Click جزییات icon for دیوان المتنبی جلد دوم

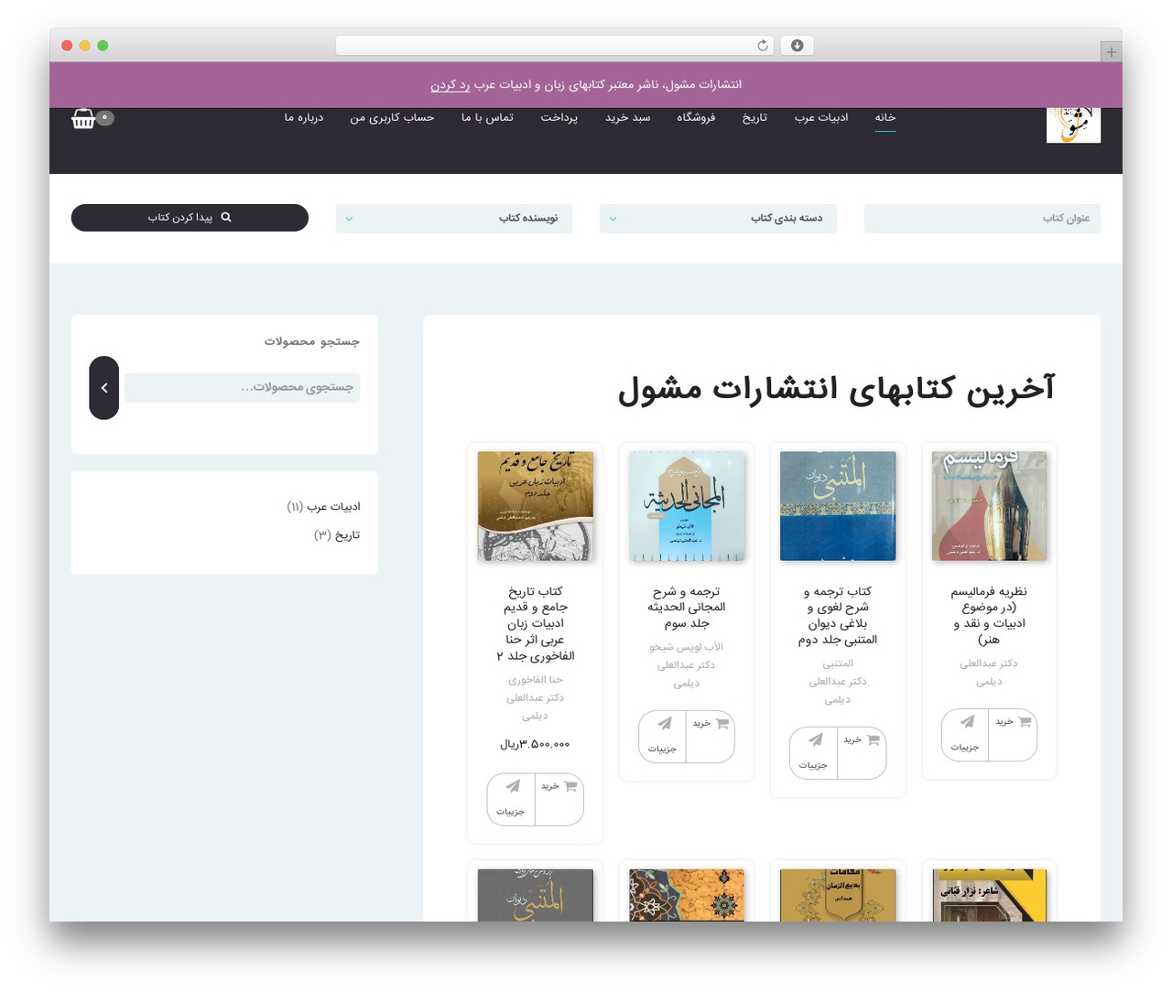pyautogui.click(x=815, y=739)
